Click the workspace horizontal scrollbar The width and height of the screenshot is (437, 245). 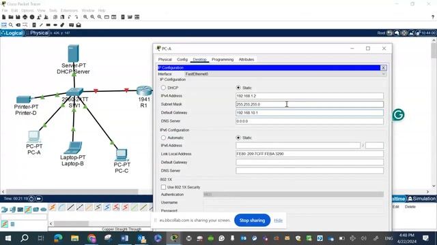72,192
